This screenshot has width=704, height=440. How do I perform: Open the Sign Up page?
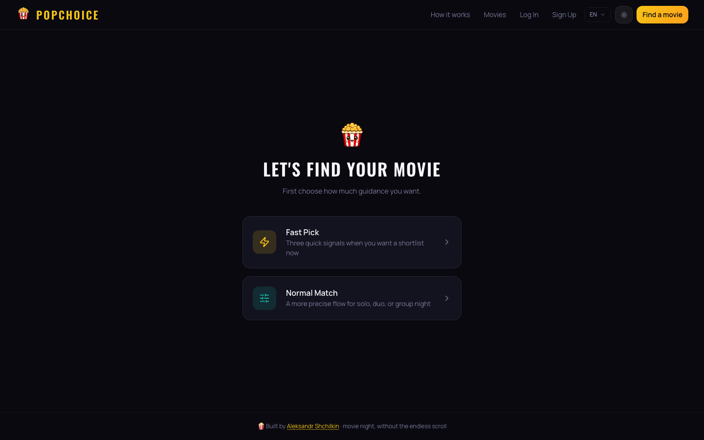pyautogui.click(x=564, y=15)
